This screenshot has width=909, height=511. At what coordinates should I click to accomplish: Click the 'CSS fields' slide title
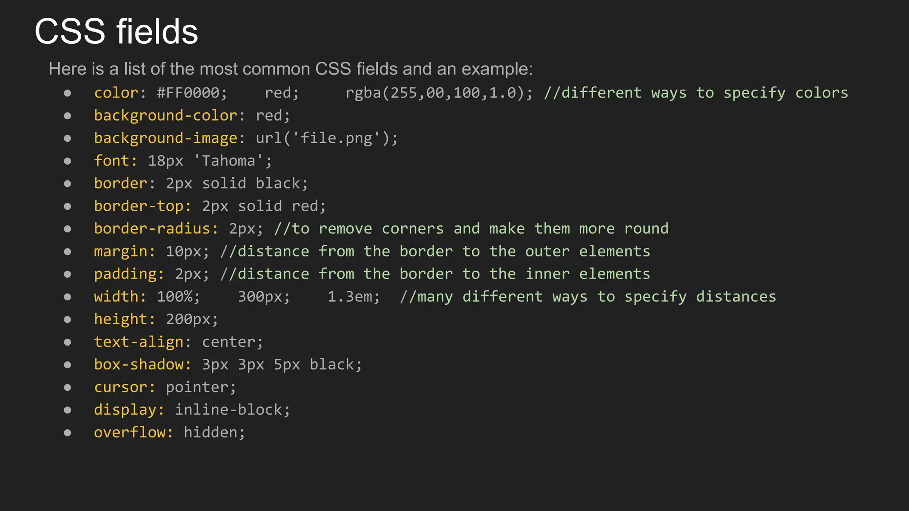[116, 31]
